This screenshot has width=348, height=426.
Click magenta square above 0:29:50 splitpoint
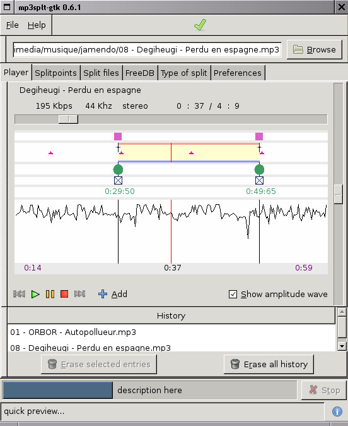(x=118, y=137)
